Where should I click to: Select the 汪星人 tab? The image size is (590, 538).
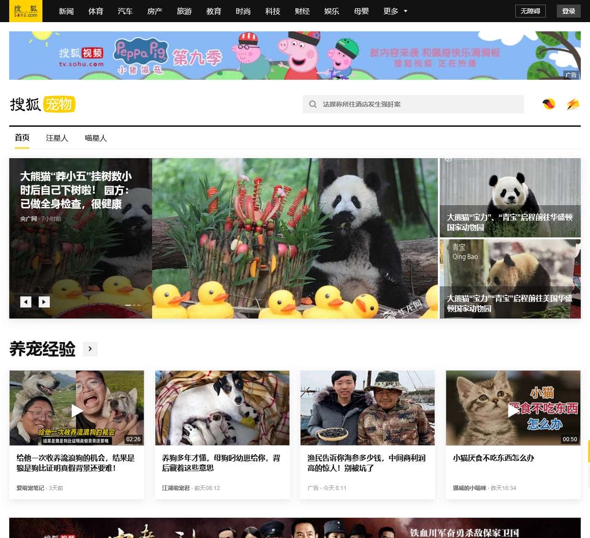coord(57,138)
